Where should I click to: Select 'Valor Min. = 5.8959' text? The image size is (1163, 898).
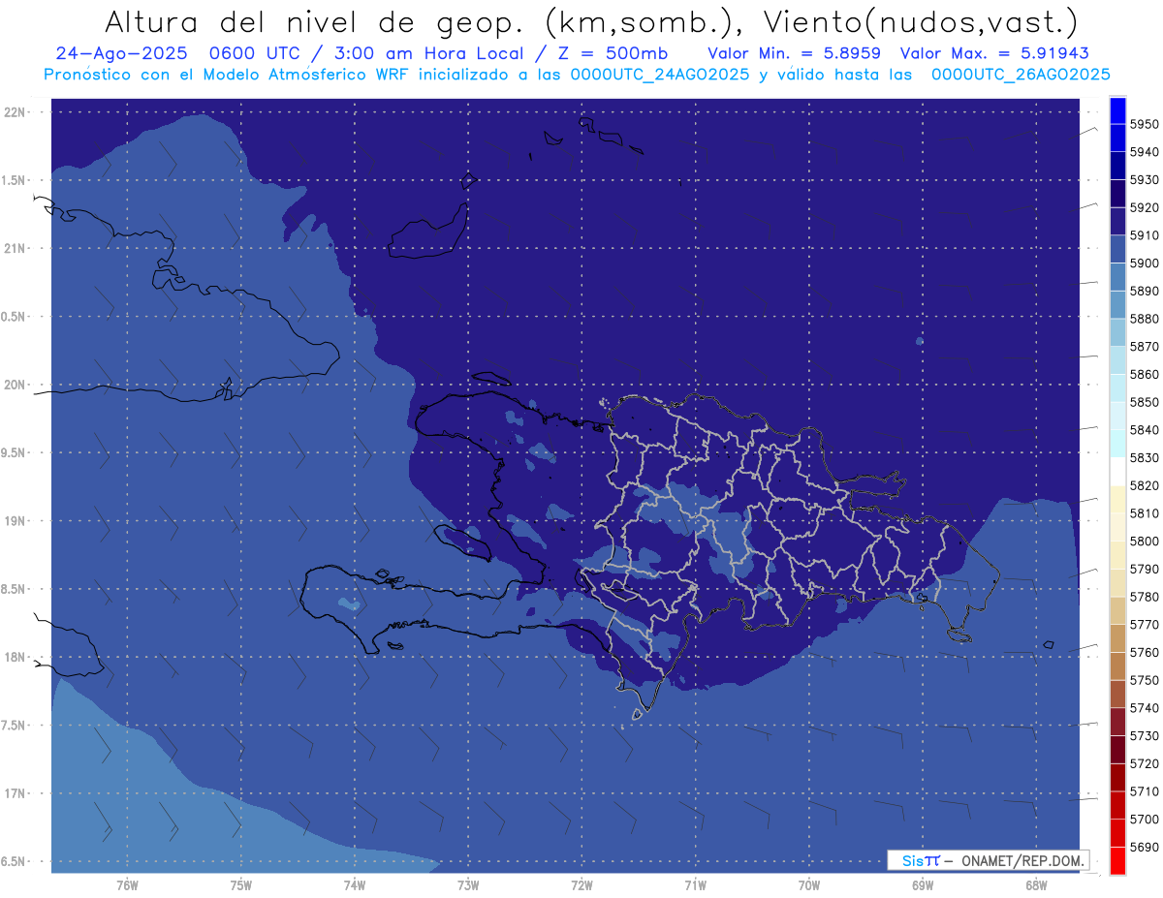[x=795, y=53]
